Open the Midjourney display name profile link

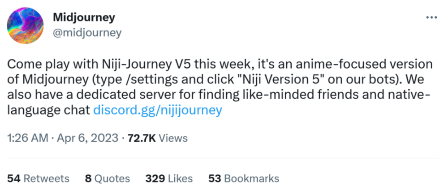84,18
